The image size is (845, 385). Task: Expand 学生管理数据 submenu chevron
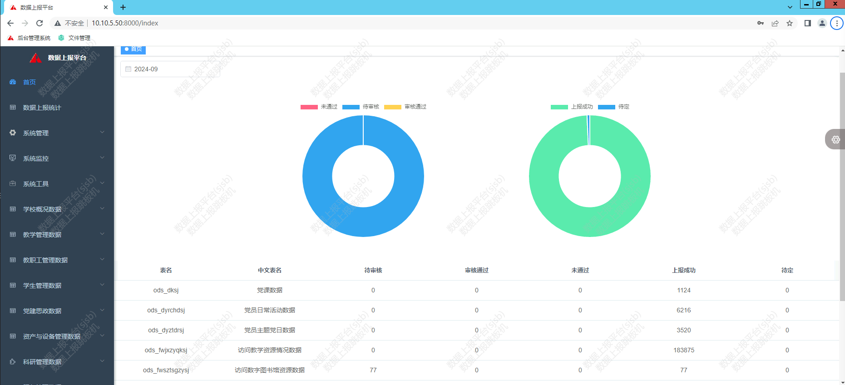click(102, 285)
